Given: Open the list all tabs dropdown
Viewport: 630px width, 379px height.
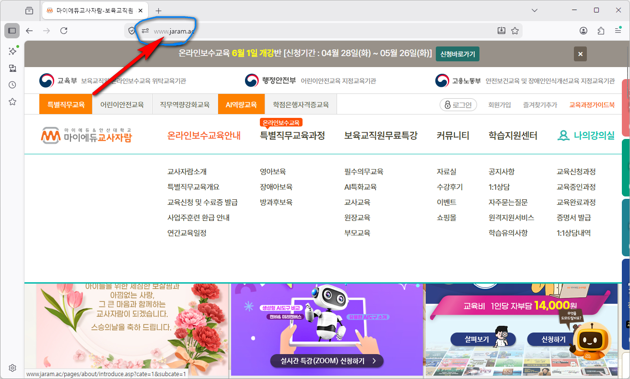Looking at the screenshot, I should coord(535,10).
